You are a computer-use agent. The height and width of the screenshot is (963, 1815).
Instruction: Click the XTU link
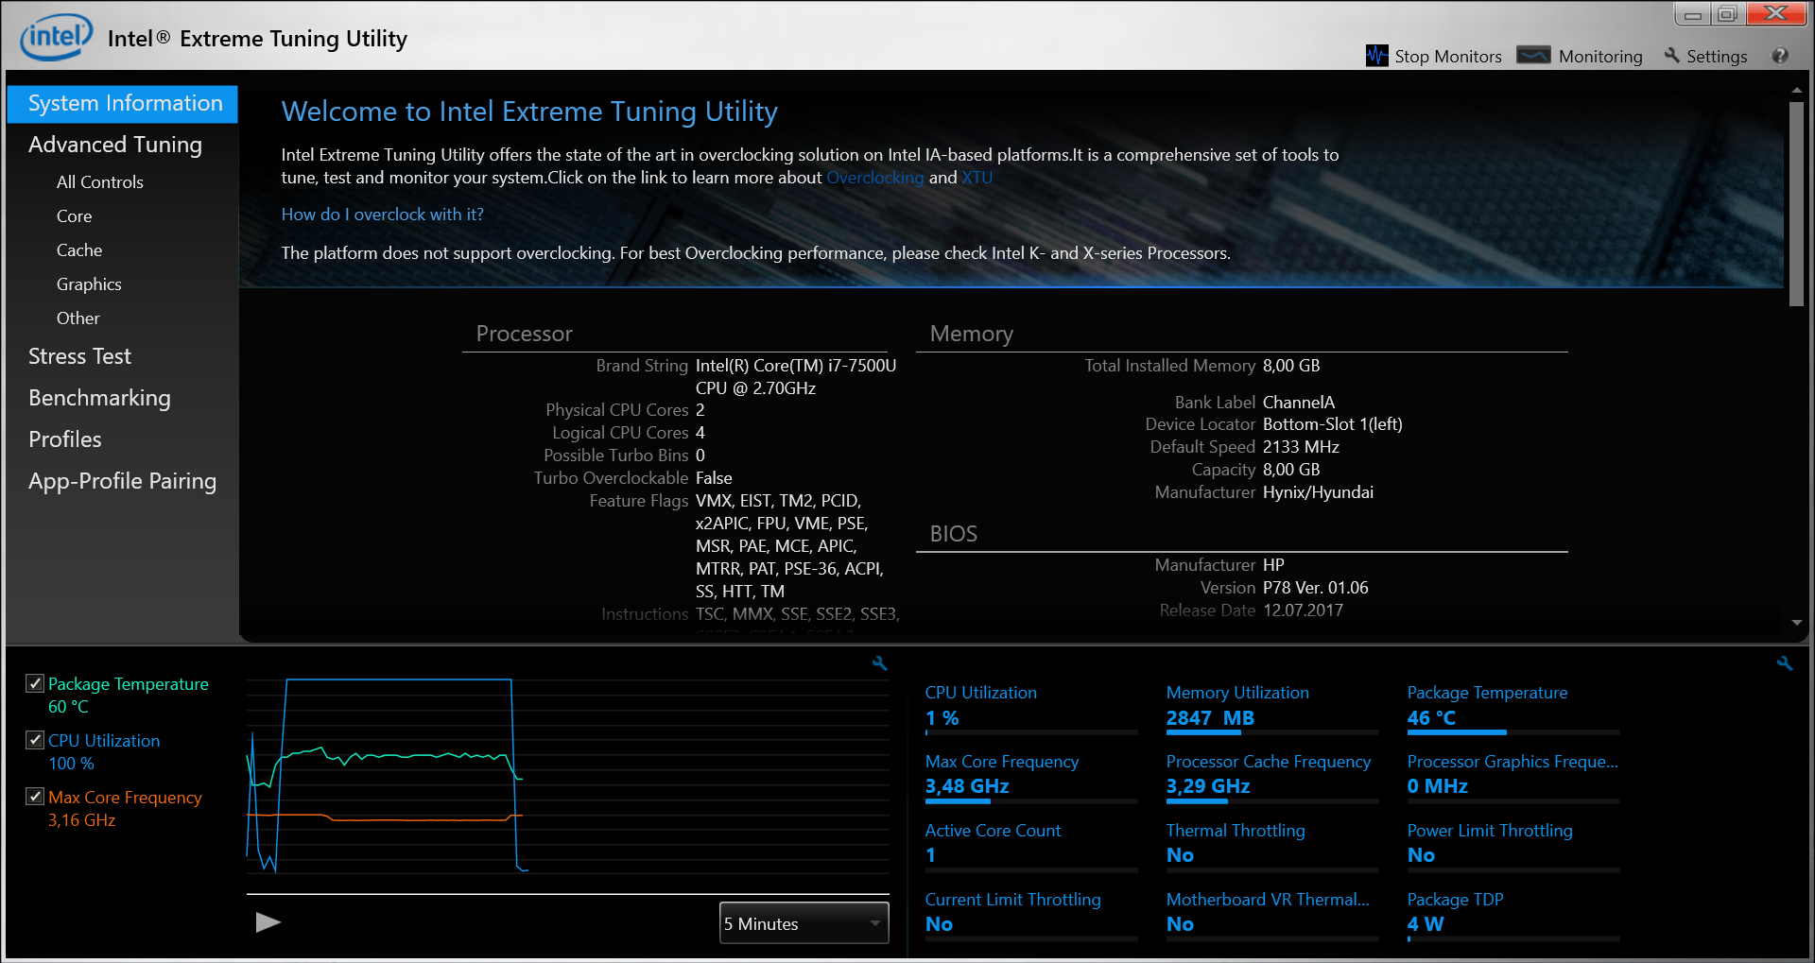[977, 178]
